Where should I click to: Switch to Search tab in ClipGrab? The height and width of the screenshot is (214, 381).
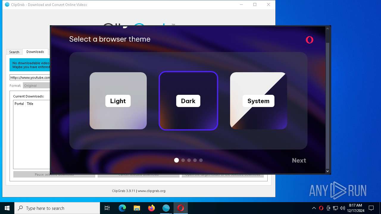(14, 52)
